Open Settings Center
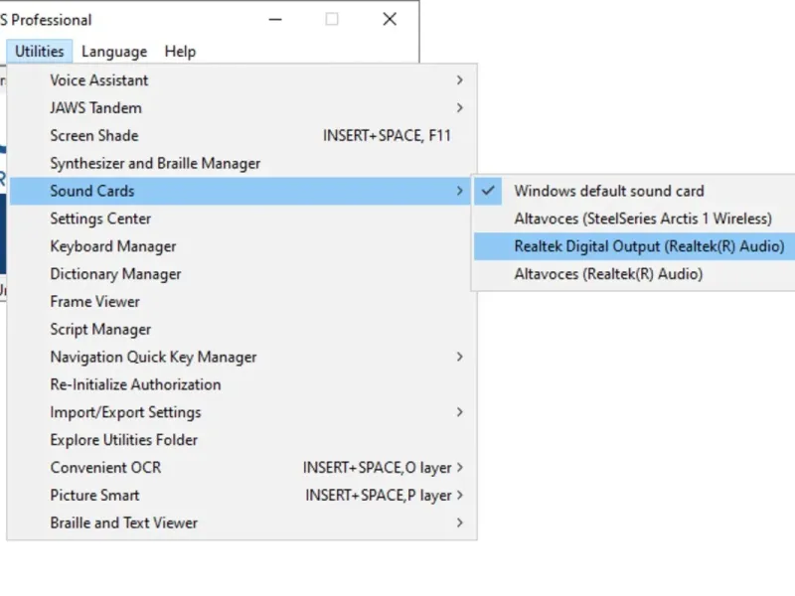795x596 pixels. (100, 219)
